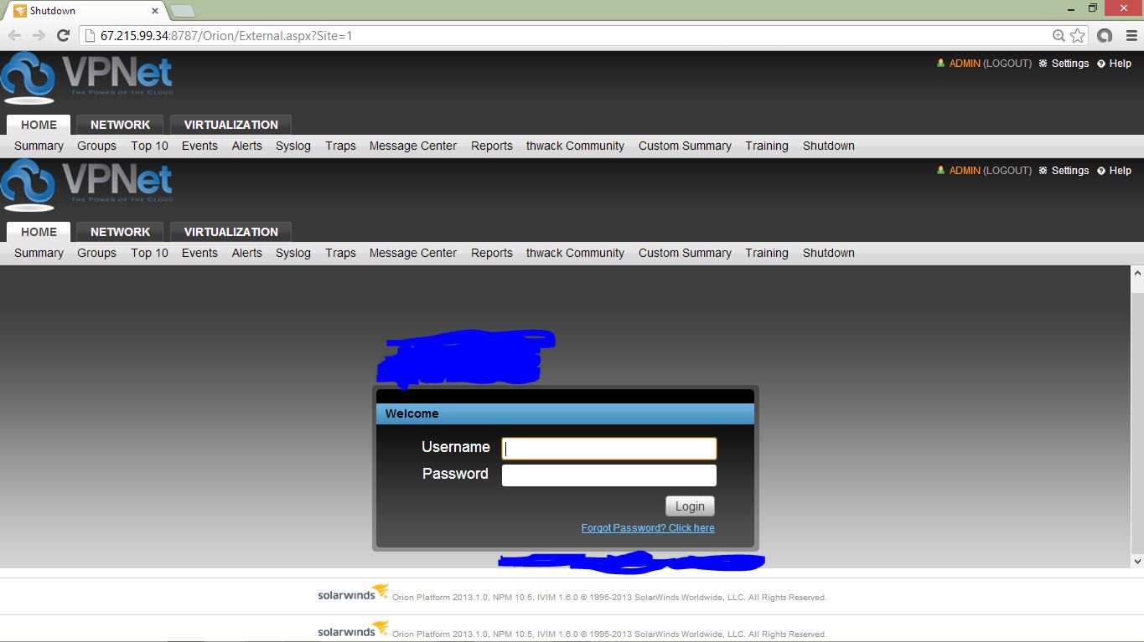This screenshot has height=642, width=1144.
Task: Click the green user icon beside ADMIN
Action: [940, 63]
